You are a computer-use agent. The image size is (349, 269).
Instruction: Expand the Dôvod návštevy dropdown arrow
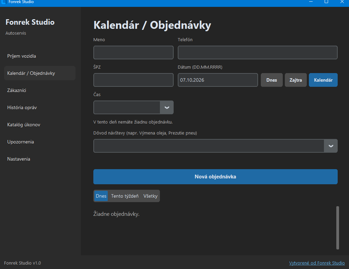pyautogui.click(x=331, y=146)
